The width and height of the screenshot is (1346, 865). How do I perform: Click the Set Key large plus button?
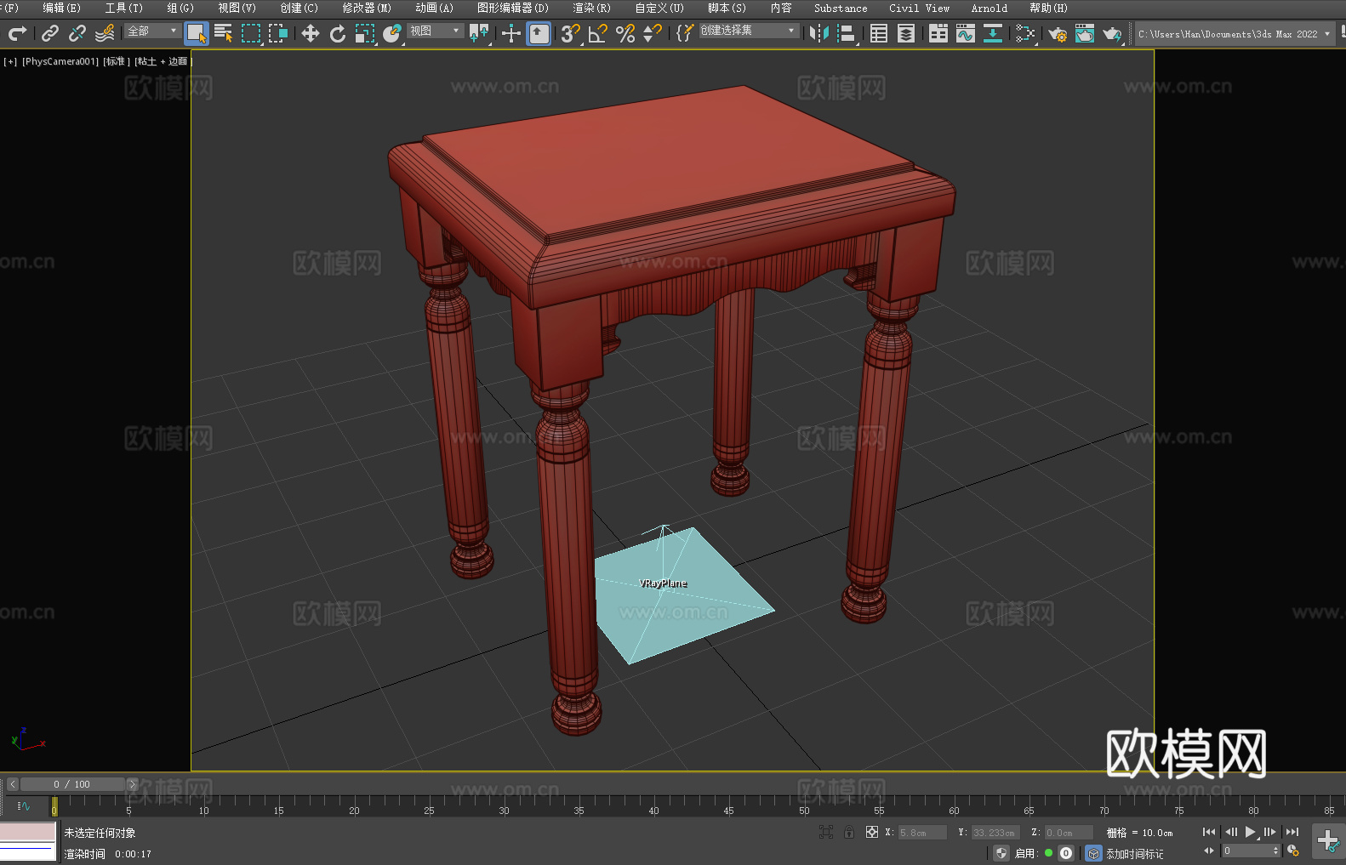[1328, 841]
